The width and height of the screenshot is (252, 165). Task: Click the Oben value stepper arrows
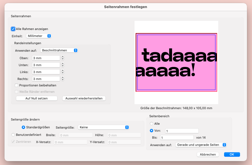[63, 58]
